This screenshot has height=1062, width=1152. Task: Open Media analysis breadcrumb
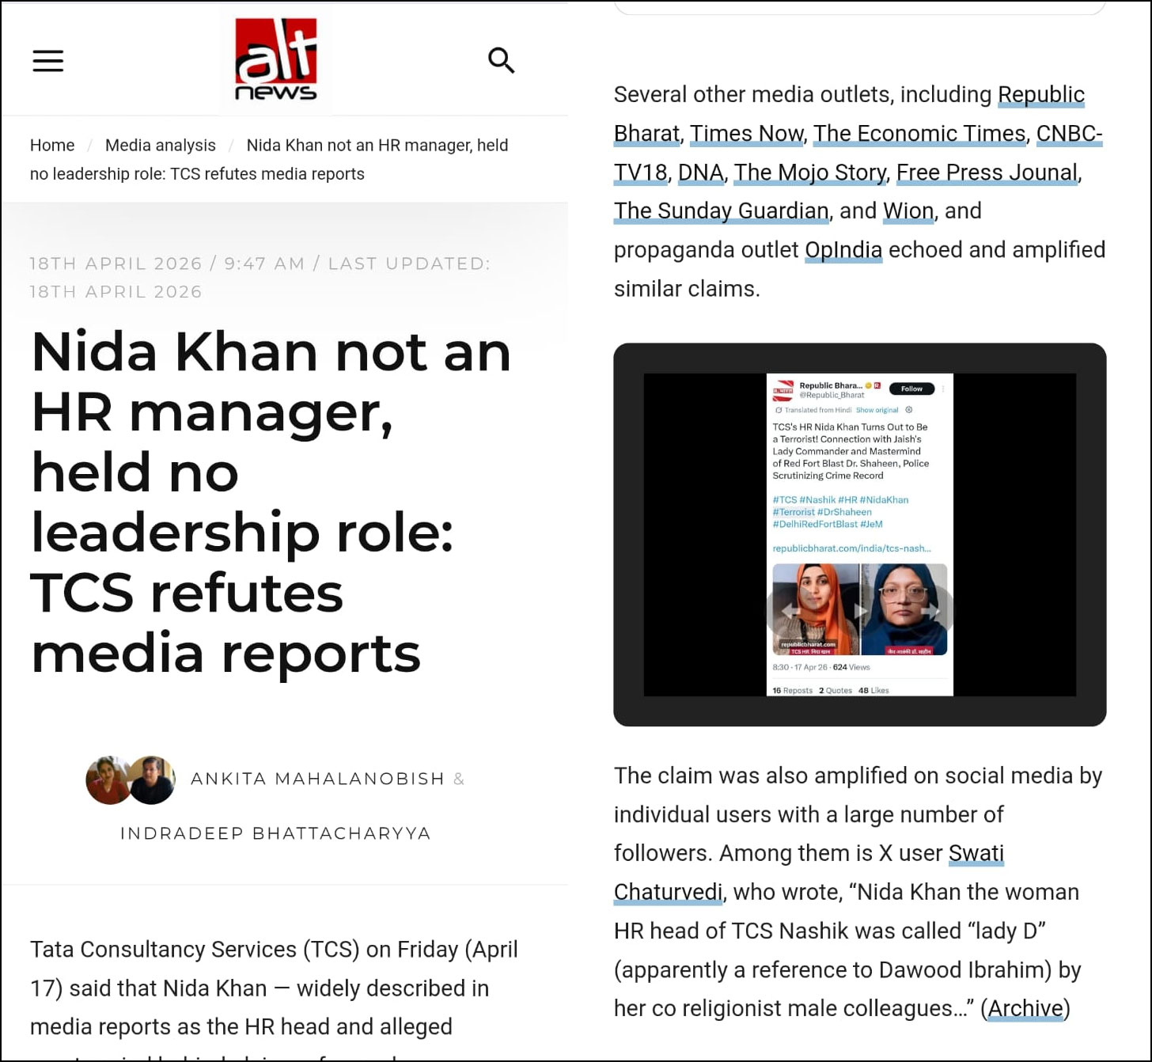[161, 145]
